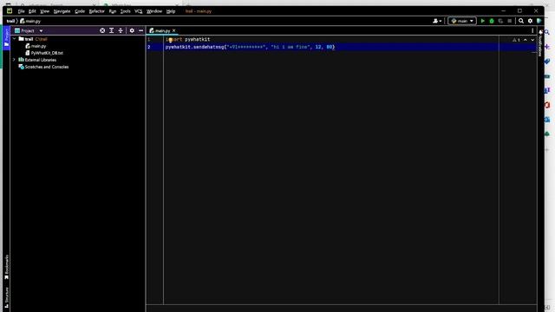Open the main run configuration dropdown
Screen dimensions: 555x312
[462, 21]
